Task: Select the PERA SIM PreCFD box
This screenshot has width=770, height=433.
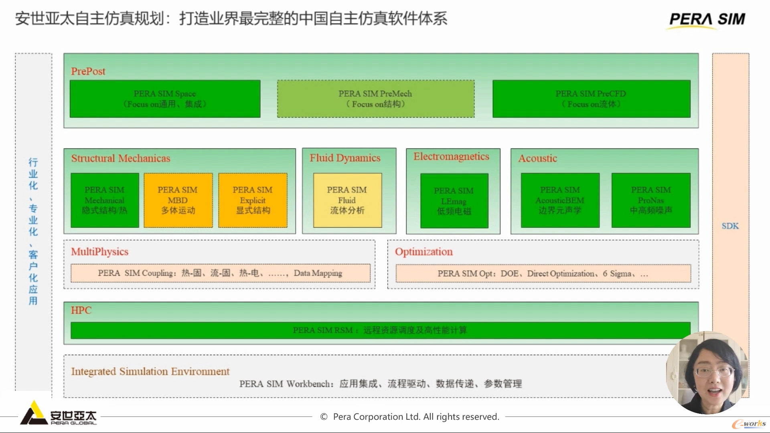Action: (x=592, y=99)
